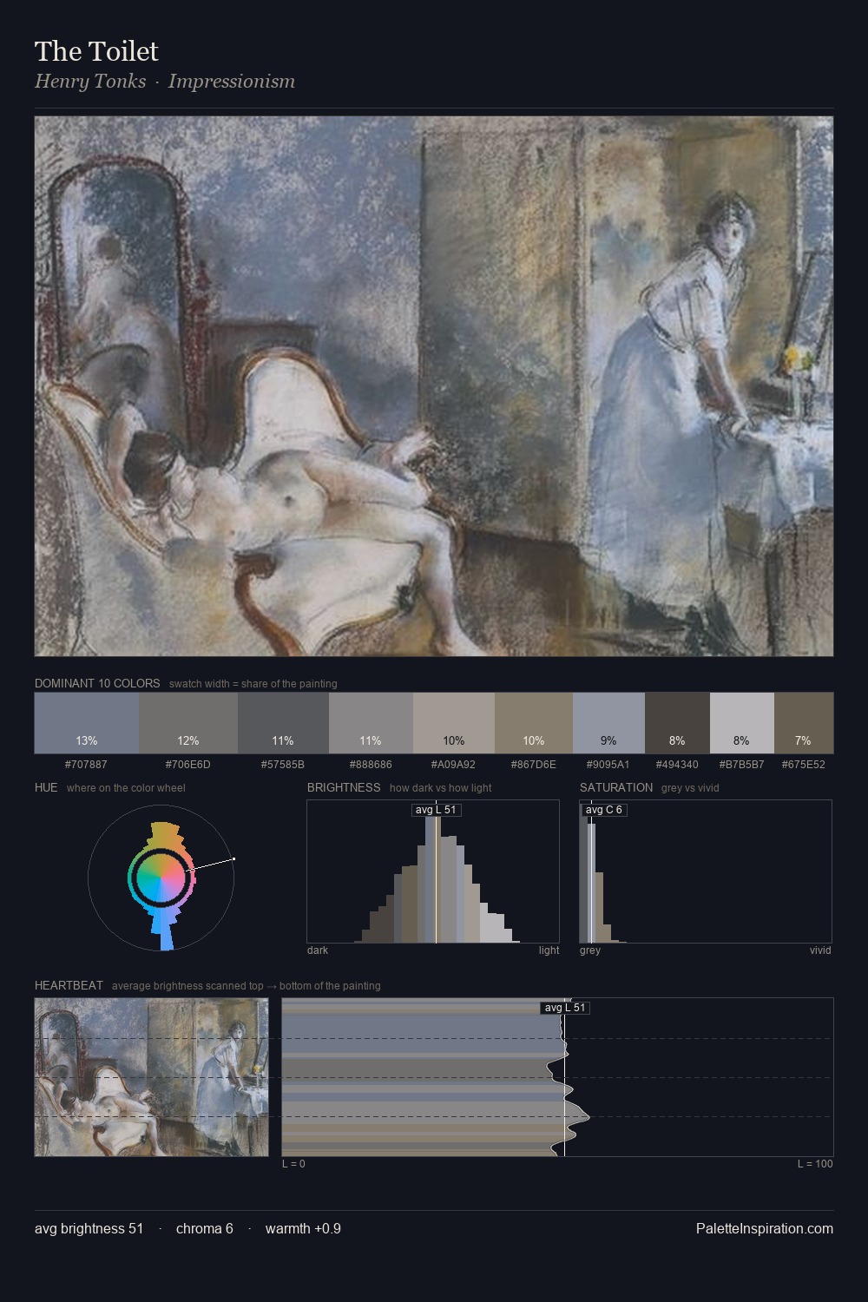Click the 'dark' brightness axis label
The image size is (868, 1302).
(x=318, y=950)
